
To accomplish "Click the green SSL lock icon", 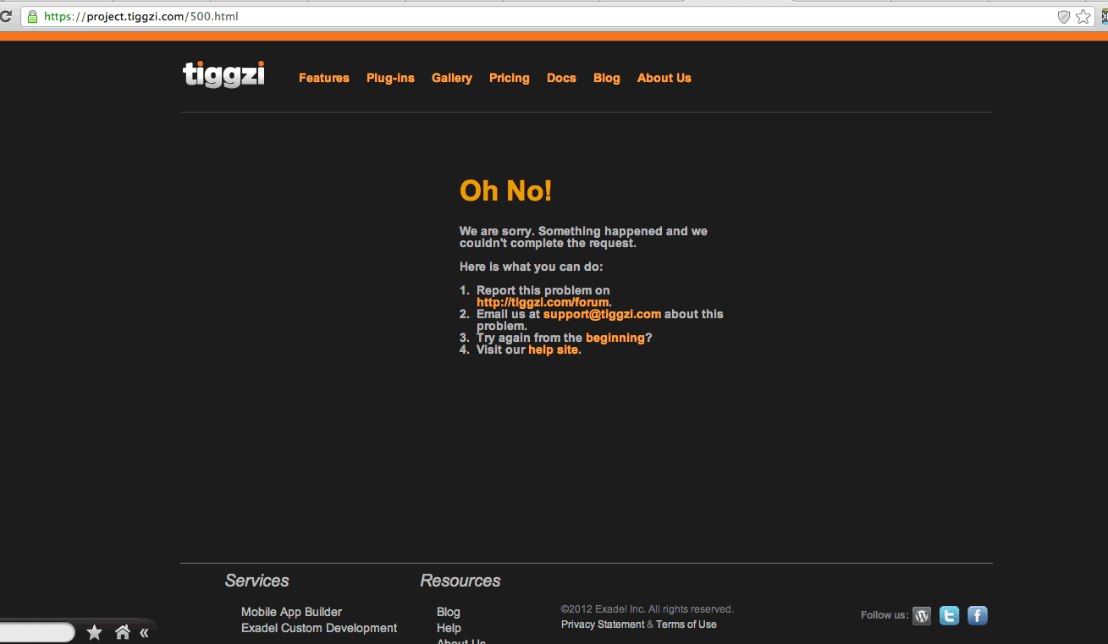I will [32, 17].
